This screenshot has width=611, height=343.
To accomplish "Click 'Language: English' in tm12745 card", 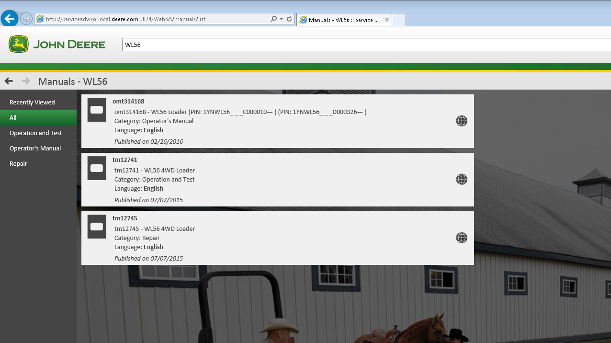I will click(139, 247).
